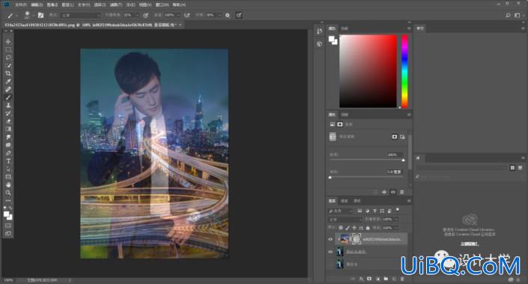Image resolution: width=528 pixels, height=284 pixels.
Task: Enable lock position for the layer
Action: tap(354, 228)
